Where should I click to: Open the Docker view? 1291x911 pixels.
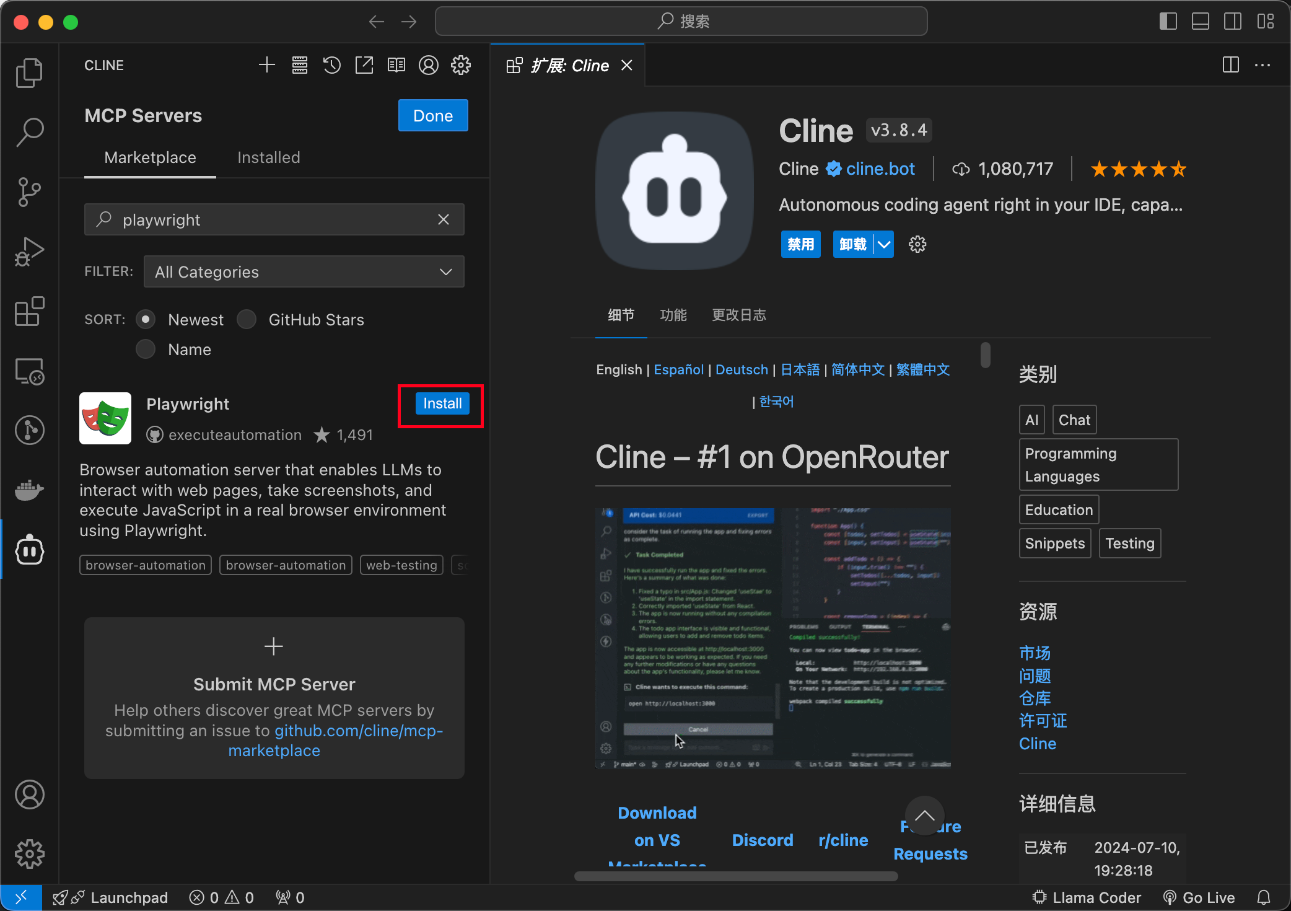(x=29, y=490)
